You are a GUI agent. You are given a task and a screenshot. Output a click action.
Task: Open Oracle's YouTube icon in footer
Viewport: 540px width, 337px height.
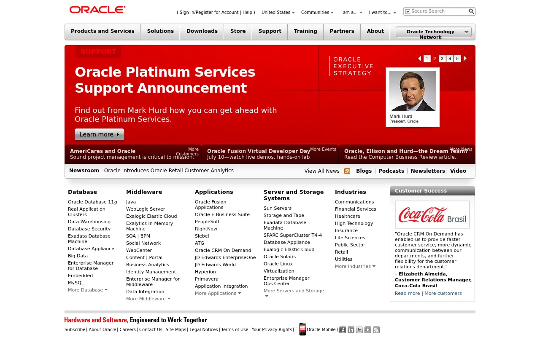click(x=368, y=330)
